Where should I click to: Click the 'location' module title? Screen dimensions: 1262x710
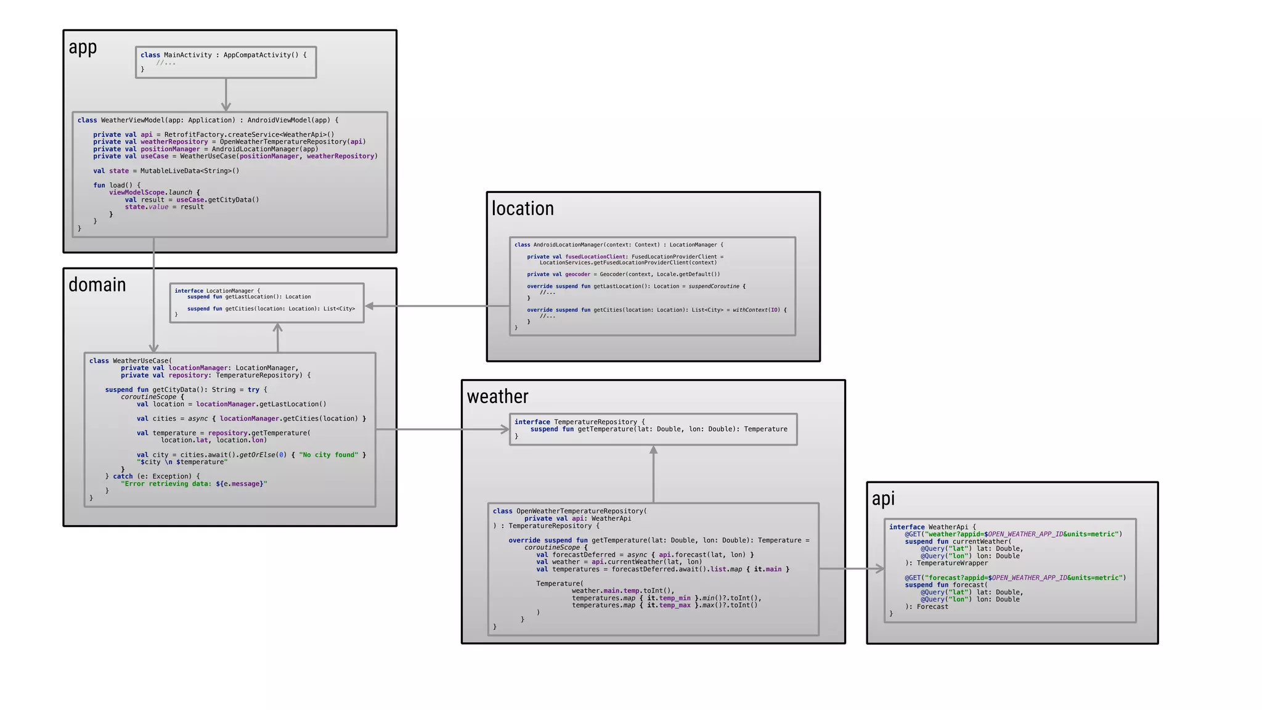point(523,208)
